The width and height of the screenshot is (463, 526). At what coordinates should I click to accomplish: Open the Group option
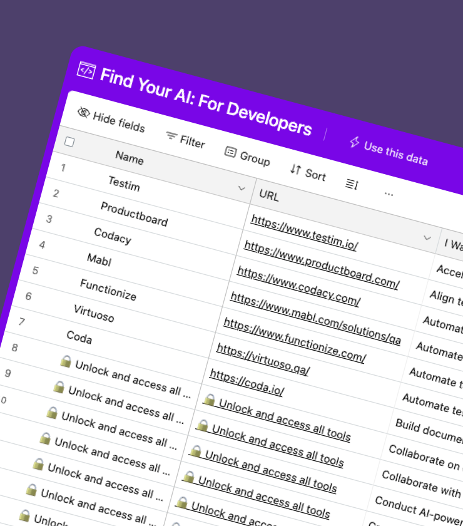click(x=247, y=156)
